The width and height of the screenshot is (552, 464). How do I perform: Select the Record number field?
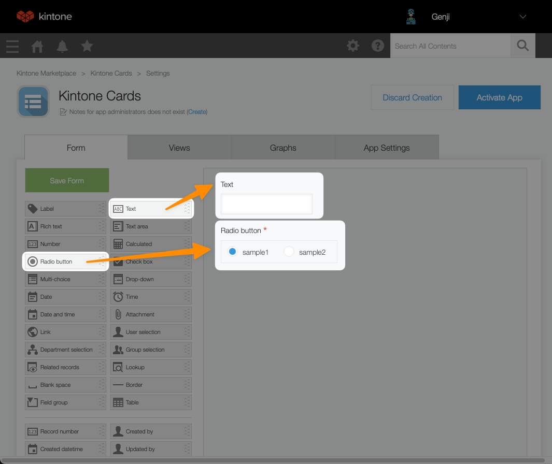click(65, 431)
